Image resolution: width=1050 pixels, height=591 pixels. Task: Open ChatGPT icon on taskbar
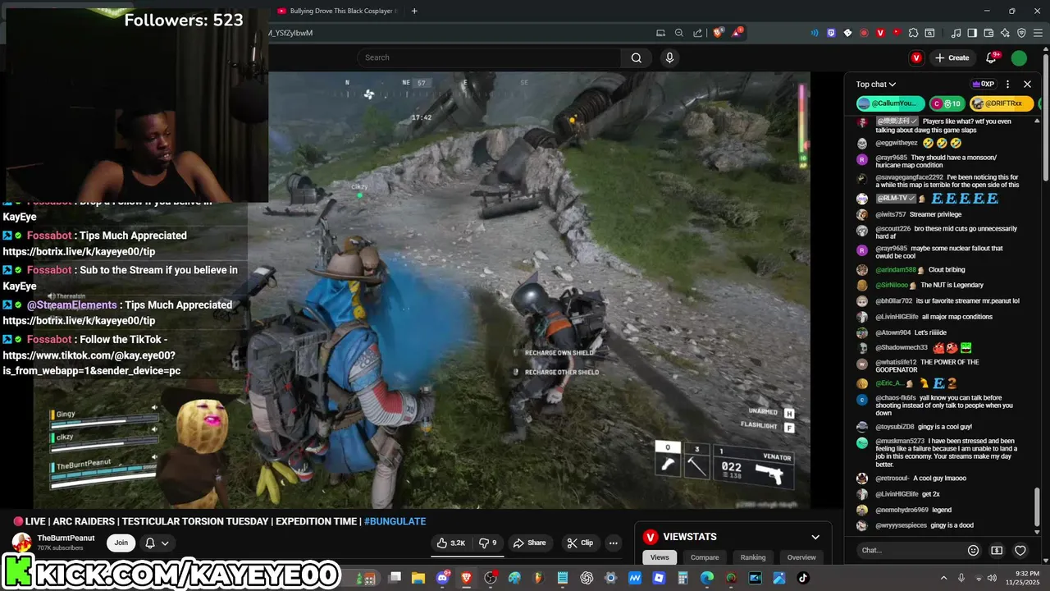pyautogui.click(x=587, y=579)
